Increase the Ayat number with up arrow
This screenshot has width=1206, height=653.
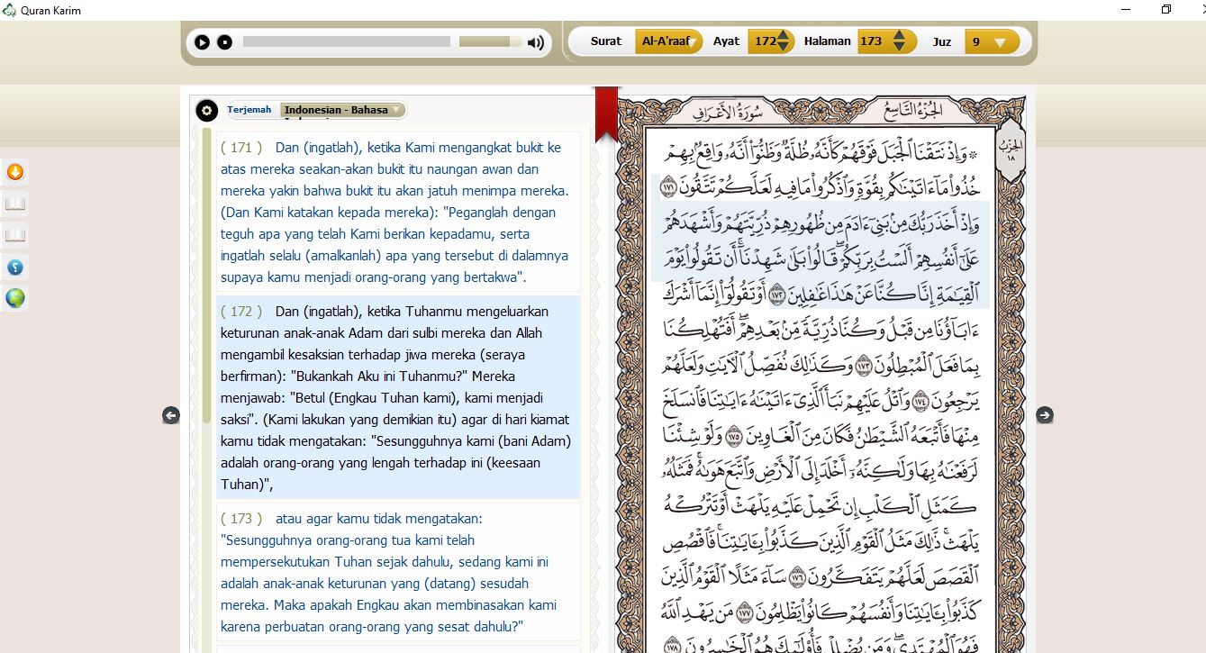(x=784, y=36)
